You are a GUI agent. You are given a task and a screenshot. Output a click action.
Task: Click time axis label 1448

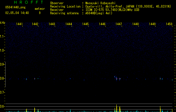135,24
